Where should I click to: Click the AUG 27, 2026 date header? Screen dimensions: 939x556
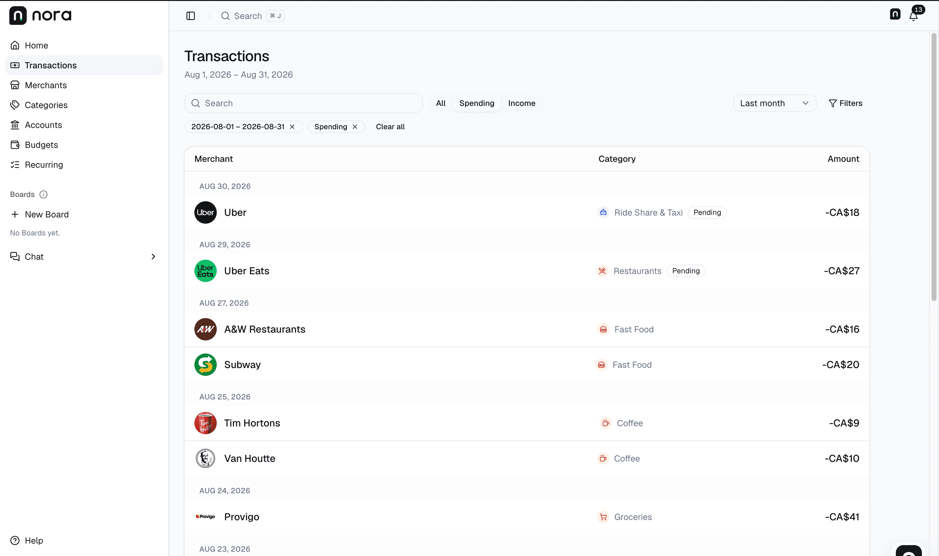tap(224, 303)
